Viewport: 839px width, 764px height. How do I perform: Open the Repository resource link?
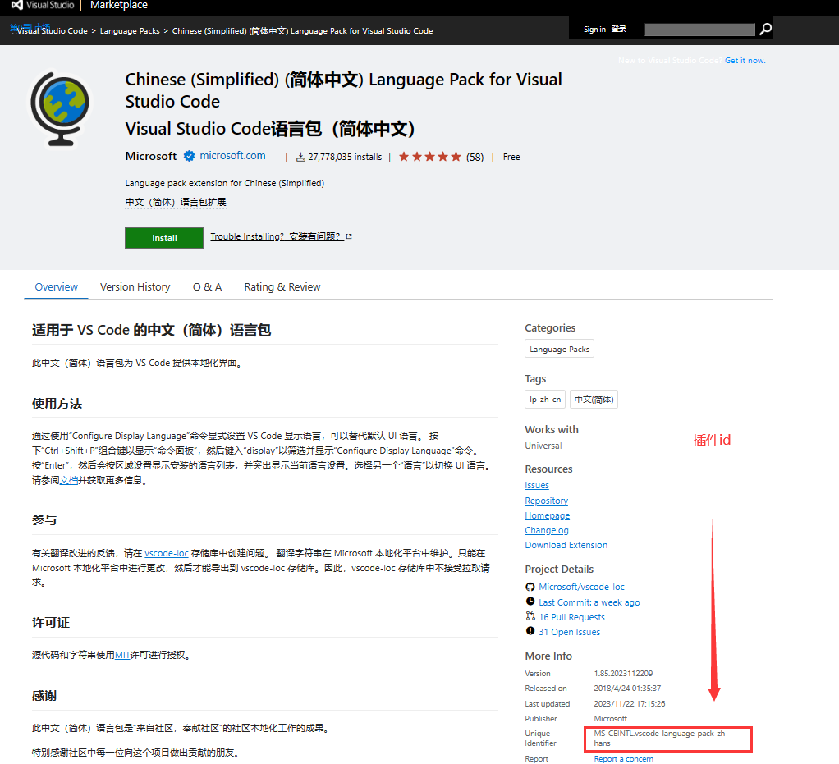(546, 501)
